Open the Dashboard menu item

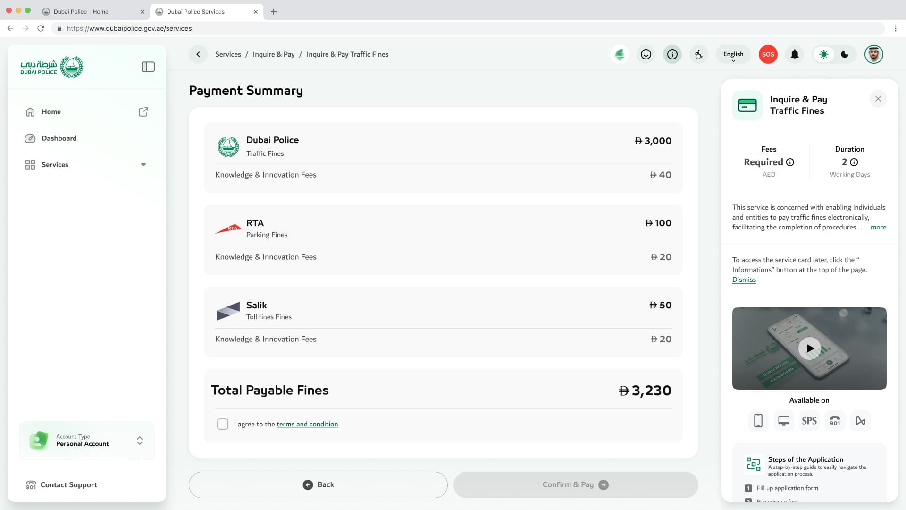pos(59,138)
